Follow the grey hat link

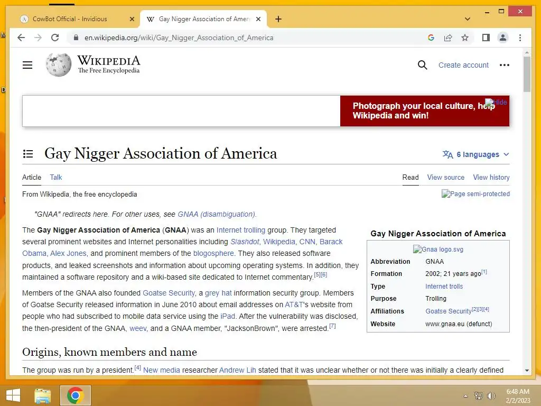tap(218, 293)
